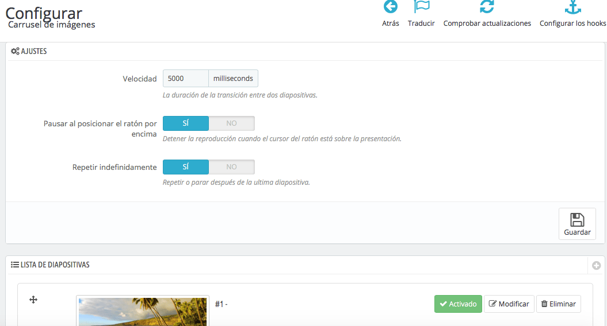Click the Repetir indefinidamente label
This screenshot has width=607, height=326.
pos(114,167)
